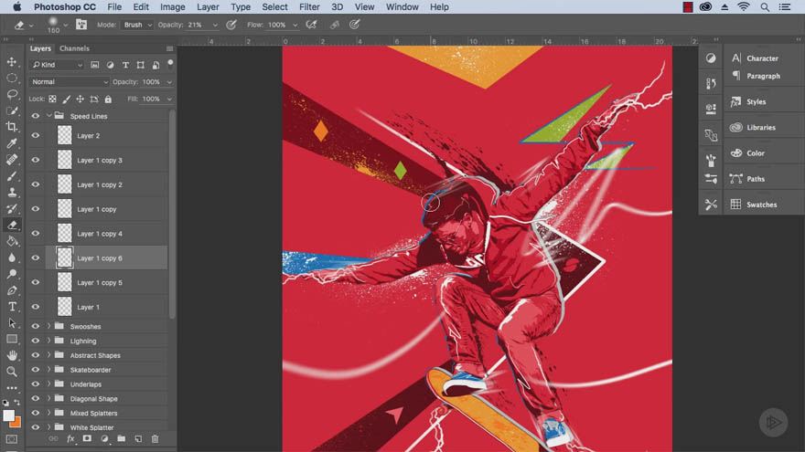Select the Lasso tool
This screenshot has height=452, width=805.
pos(12,95)
